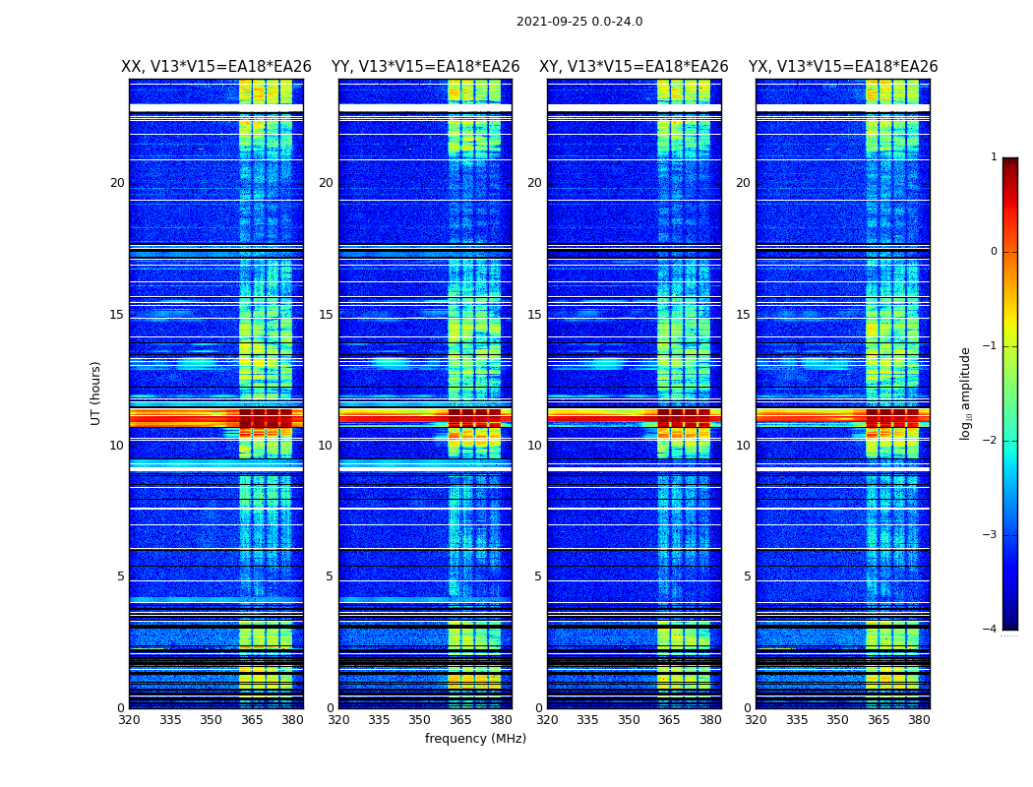Image resolution: width=1033 pixels, height=787 pixels.
Task: Click the 20 hour tick of XY panel
Action: click(x=534, y=182)
